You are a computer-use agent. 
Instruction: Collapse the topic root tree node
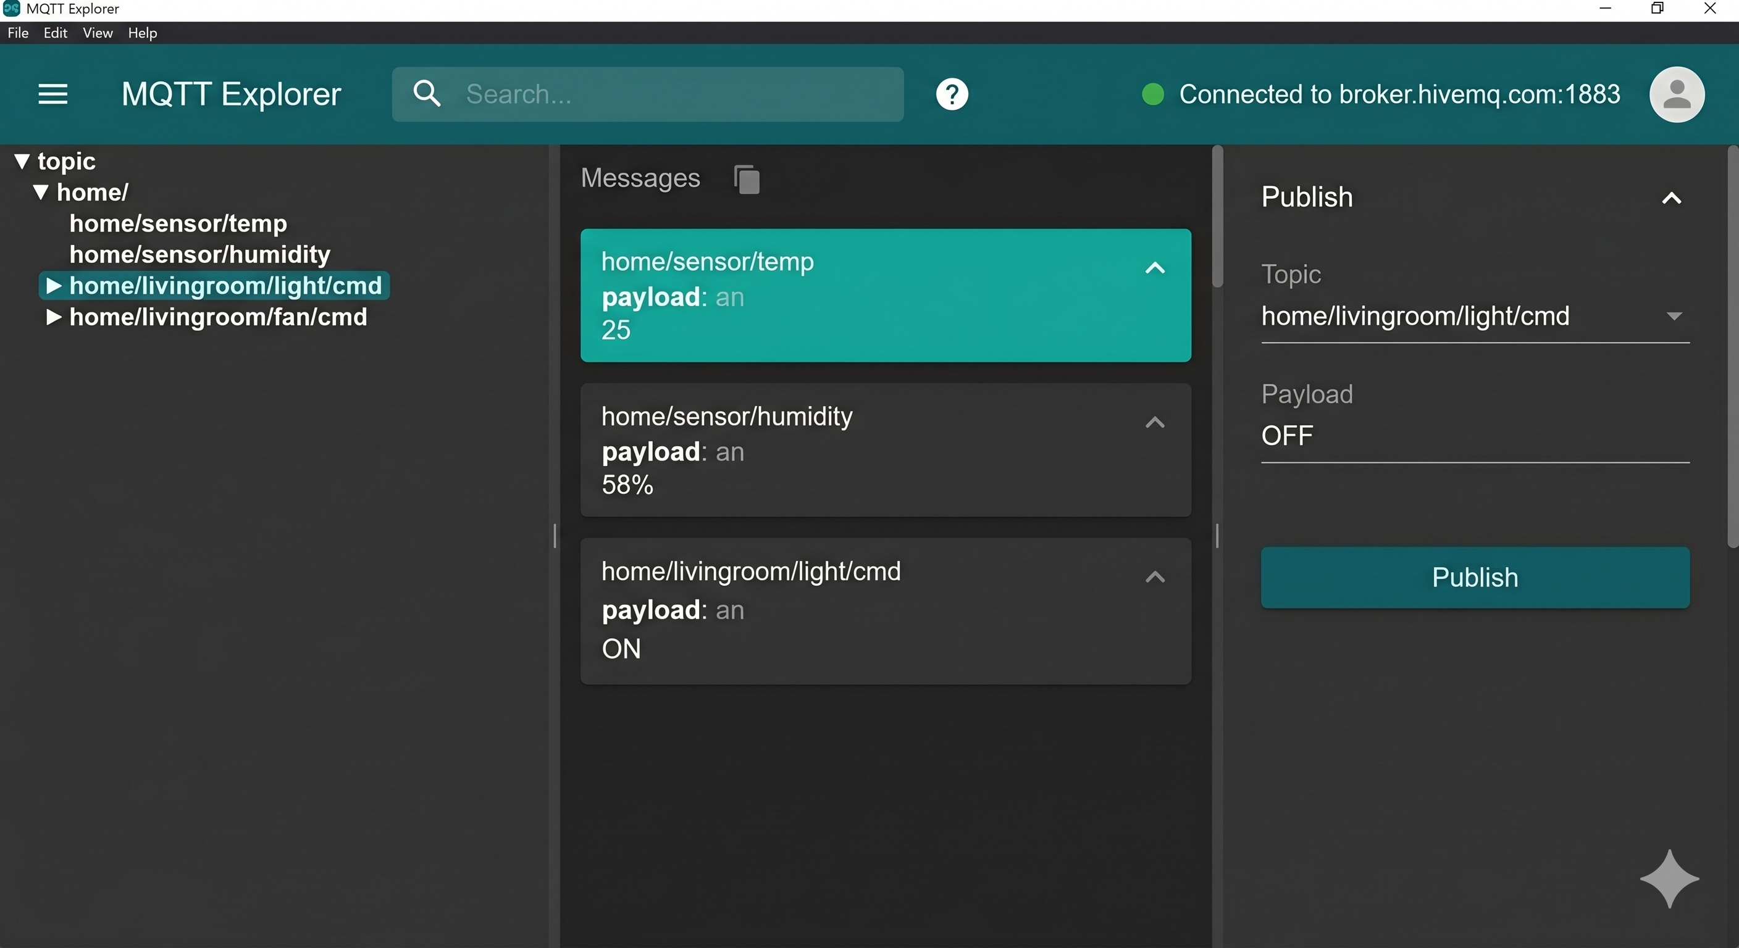(22, 161)
